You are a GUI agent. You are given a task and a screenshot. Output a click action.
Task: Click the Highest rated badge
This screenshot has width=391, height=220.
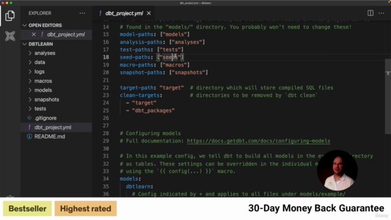pos(86,208)
